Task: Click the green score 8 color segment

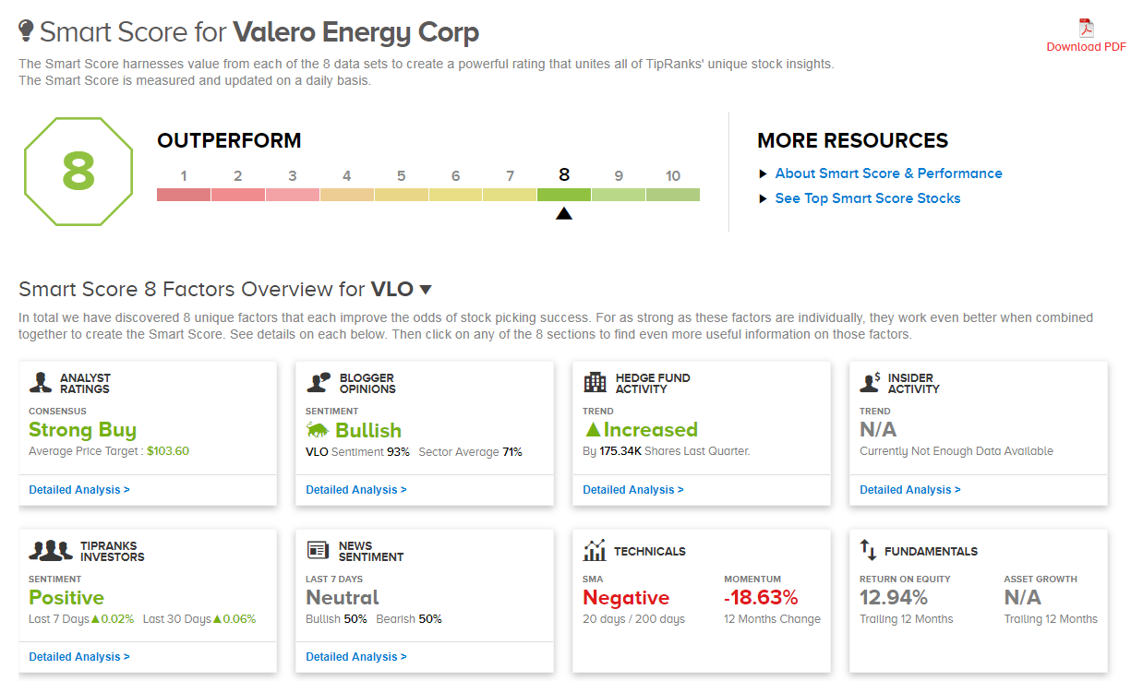Action: click(563, 195)
